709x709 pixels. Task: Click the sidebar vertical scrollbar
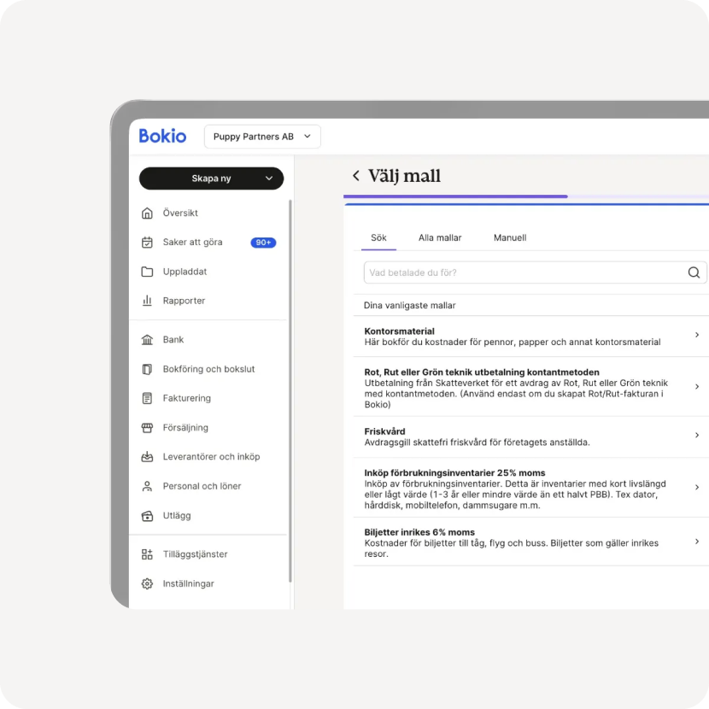click(x=290, y=384)
